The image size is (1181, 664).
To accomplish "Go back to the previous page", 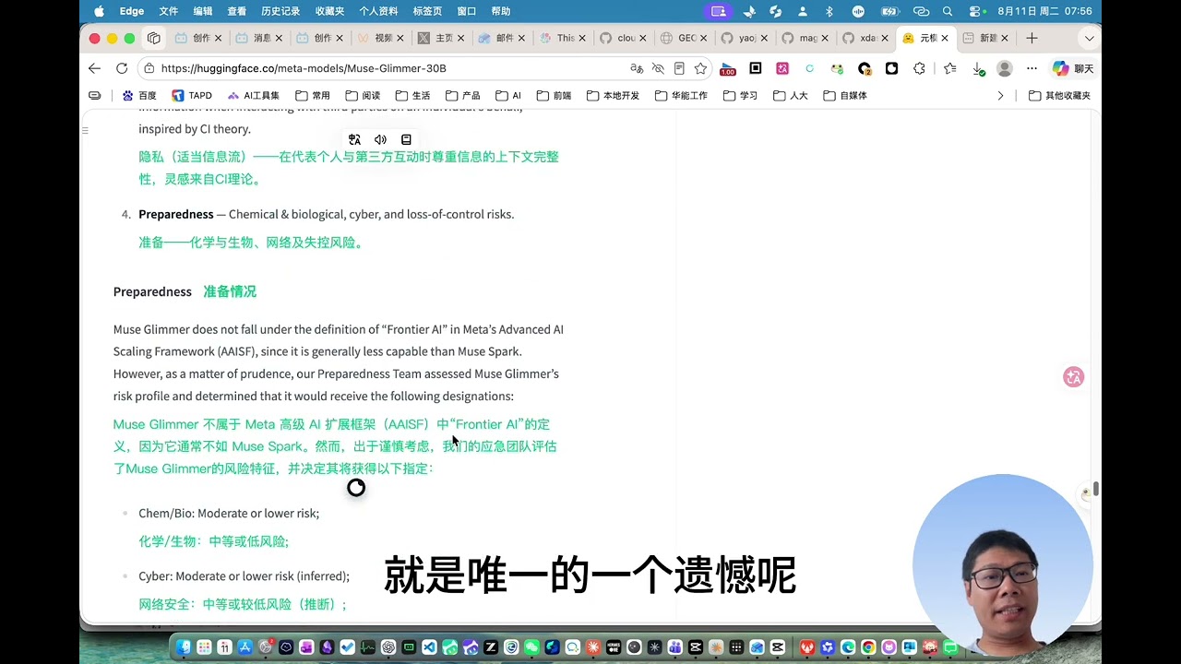I will pos(94,68).
